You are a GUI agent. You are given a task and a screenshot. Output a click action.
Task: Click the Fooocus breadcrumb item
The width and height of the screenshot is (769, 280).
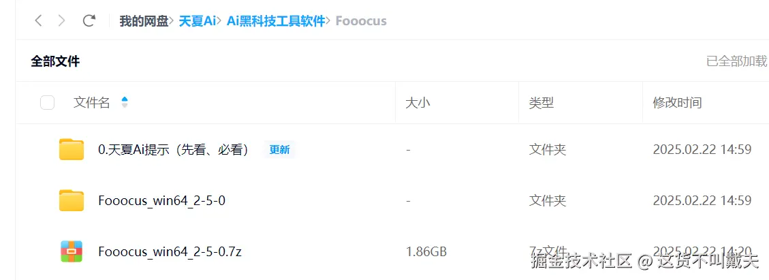point(361,21)
